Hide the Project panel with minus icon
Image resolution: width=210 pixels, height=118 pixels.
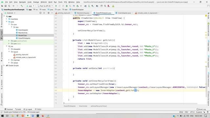coord(52,13)
